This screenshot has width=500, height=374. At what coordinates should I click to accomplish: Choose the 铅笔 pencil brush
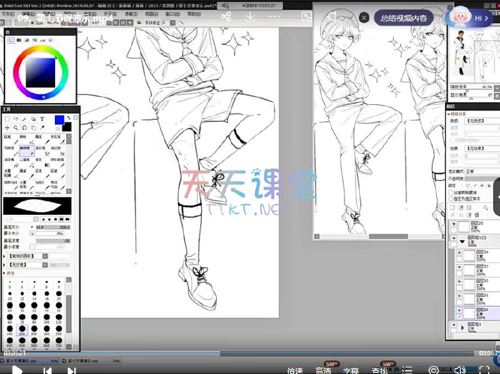tap(11, 139)
